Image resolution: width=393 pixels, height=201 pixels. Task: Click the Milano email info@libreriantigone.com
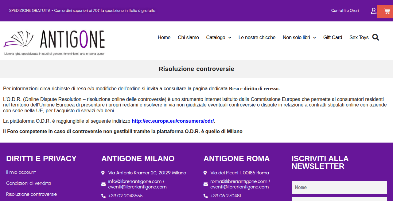pos(137,184)
